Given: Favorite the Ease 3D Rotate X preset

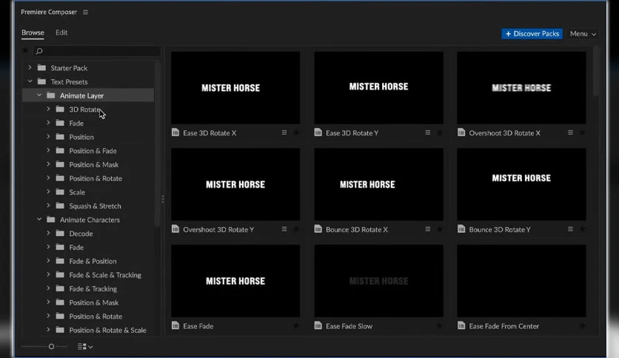Looking at the screenshot, I should pyautogui.click(x=296, y=133).
